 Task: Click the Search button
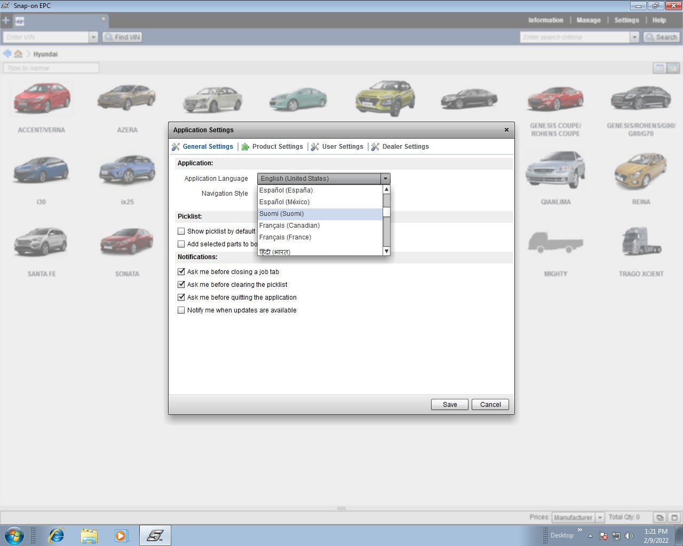pyautogui.click(x=661, y=37)
